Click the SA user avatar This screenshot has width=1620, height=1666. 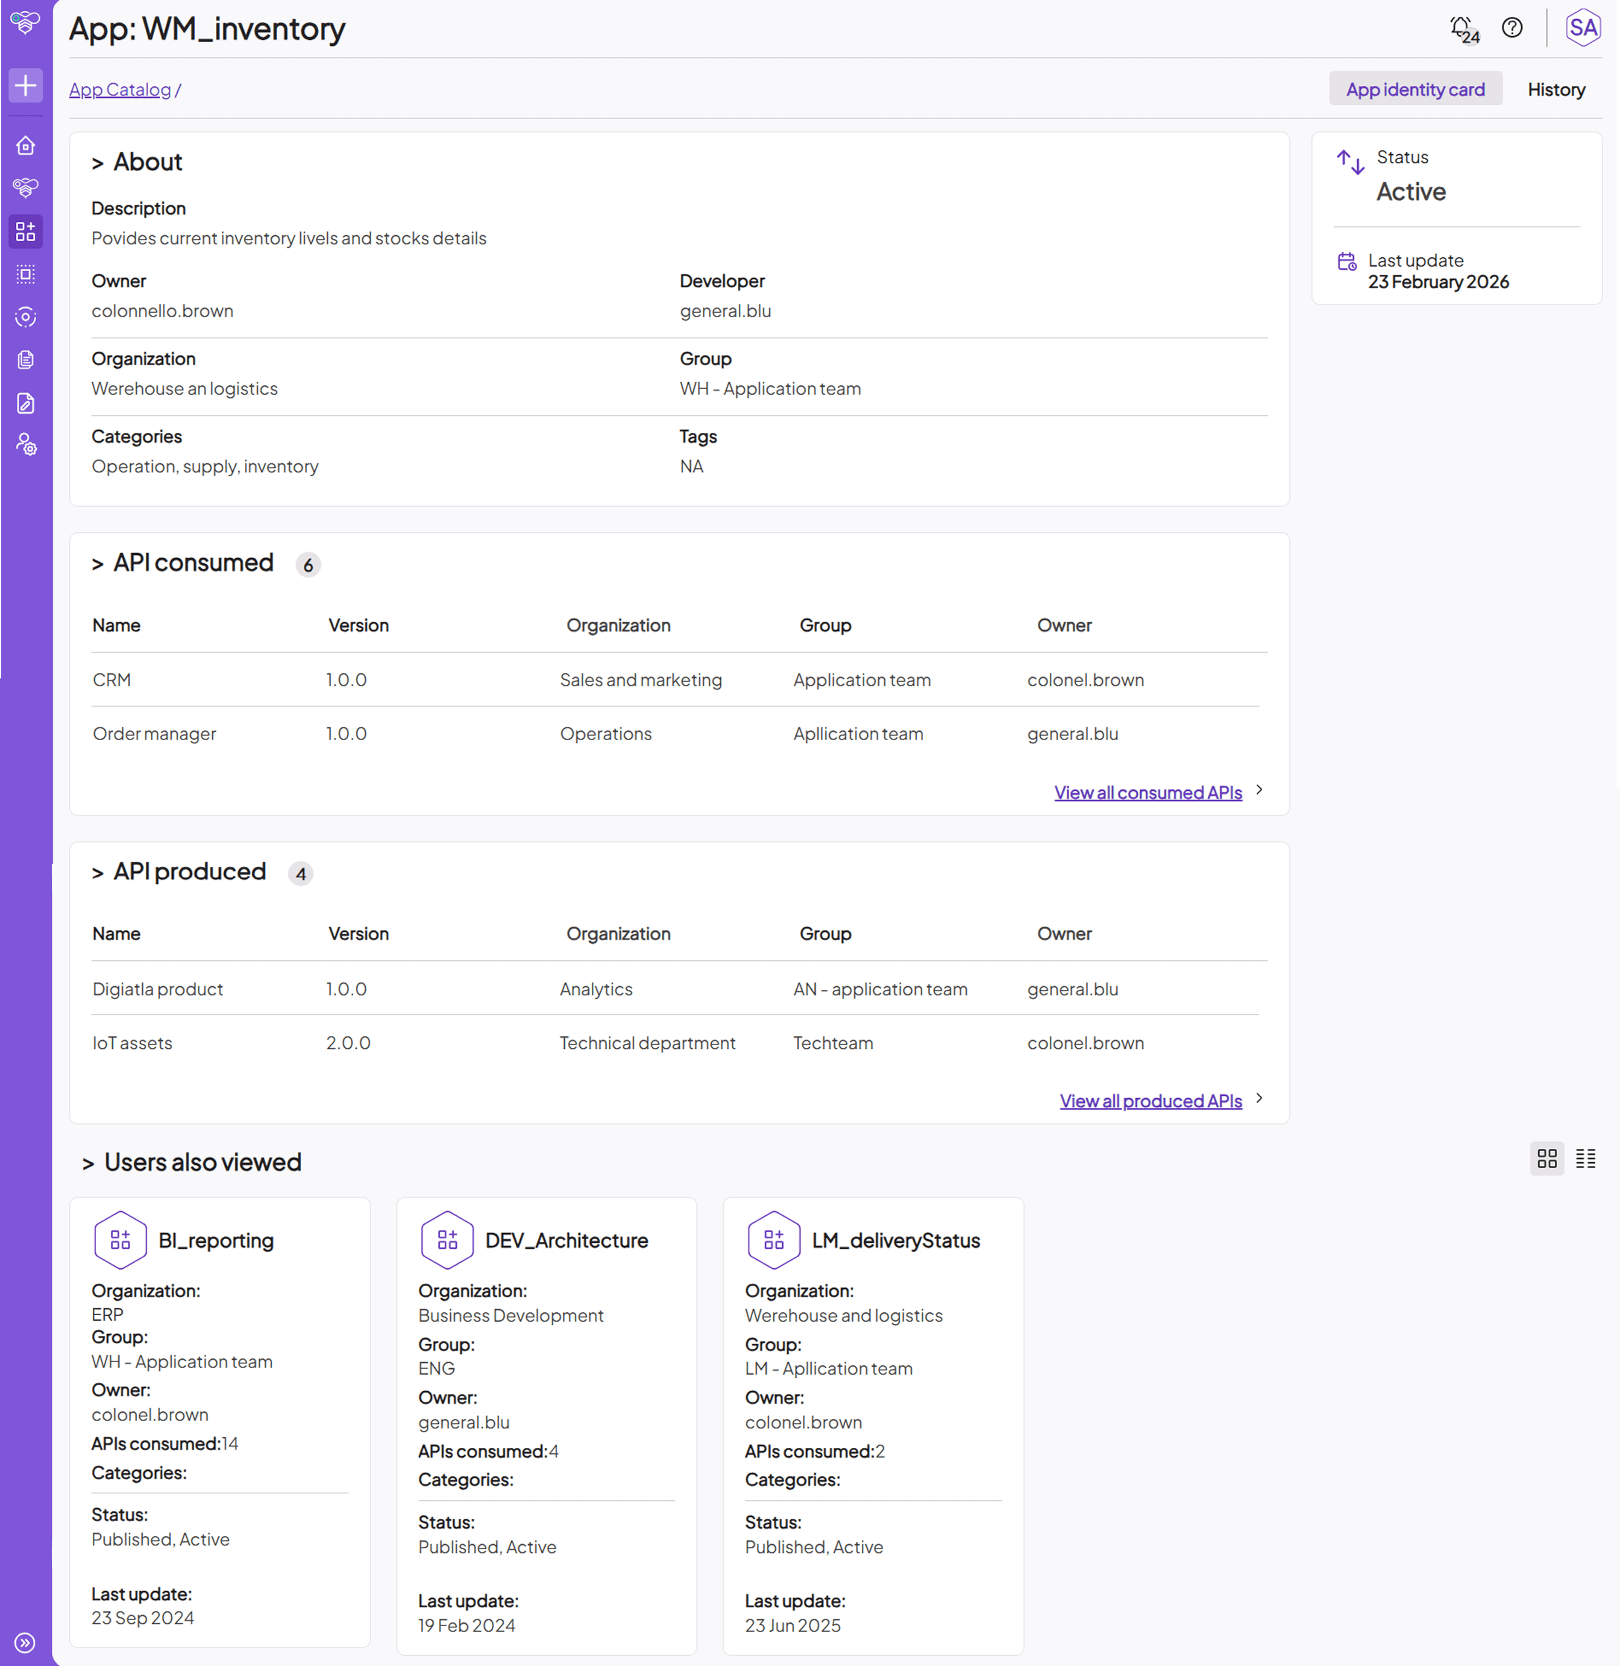(x=1582, y=27)
